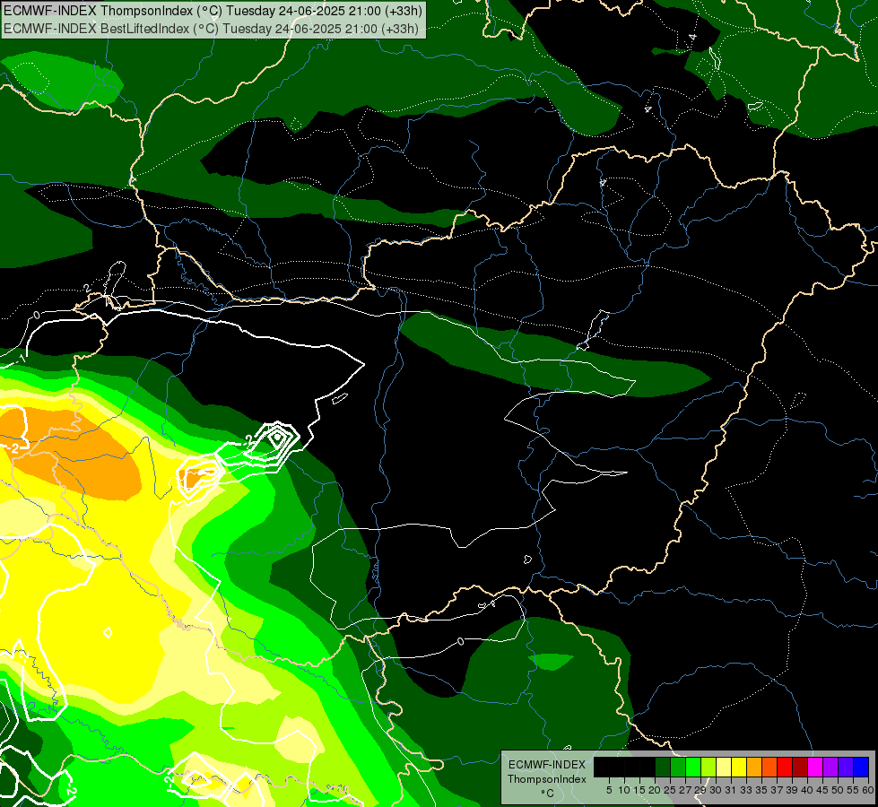The width and height of the screenshot is (878, 807).
Task: Click the legend's ThompsonIndex label
Action: coord(547,779)
